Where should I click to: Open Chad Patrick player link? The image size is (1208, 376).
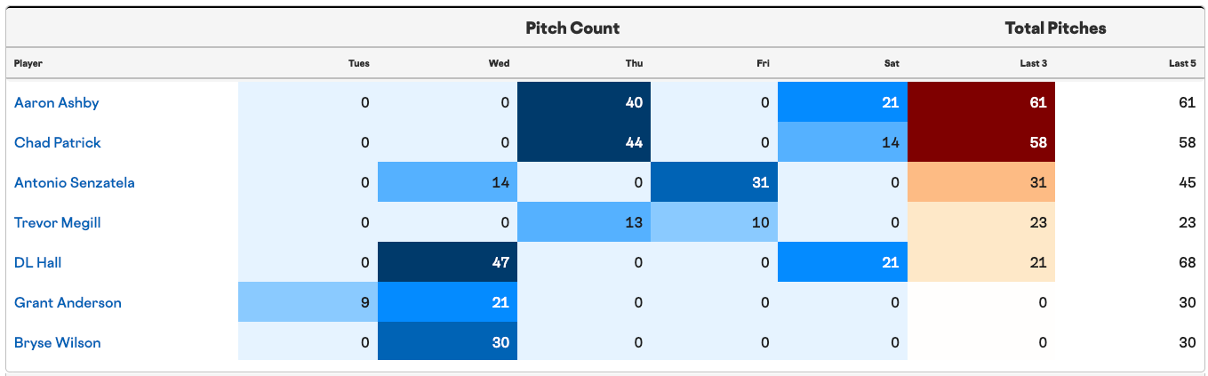click(58, 142)
